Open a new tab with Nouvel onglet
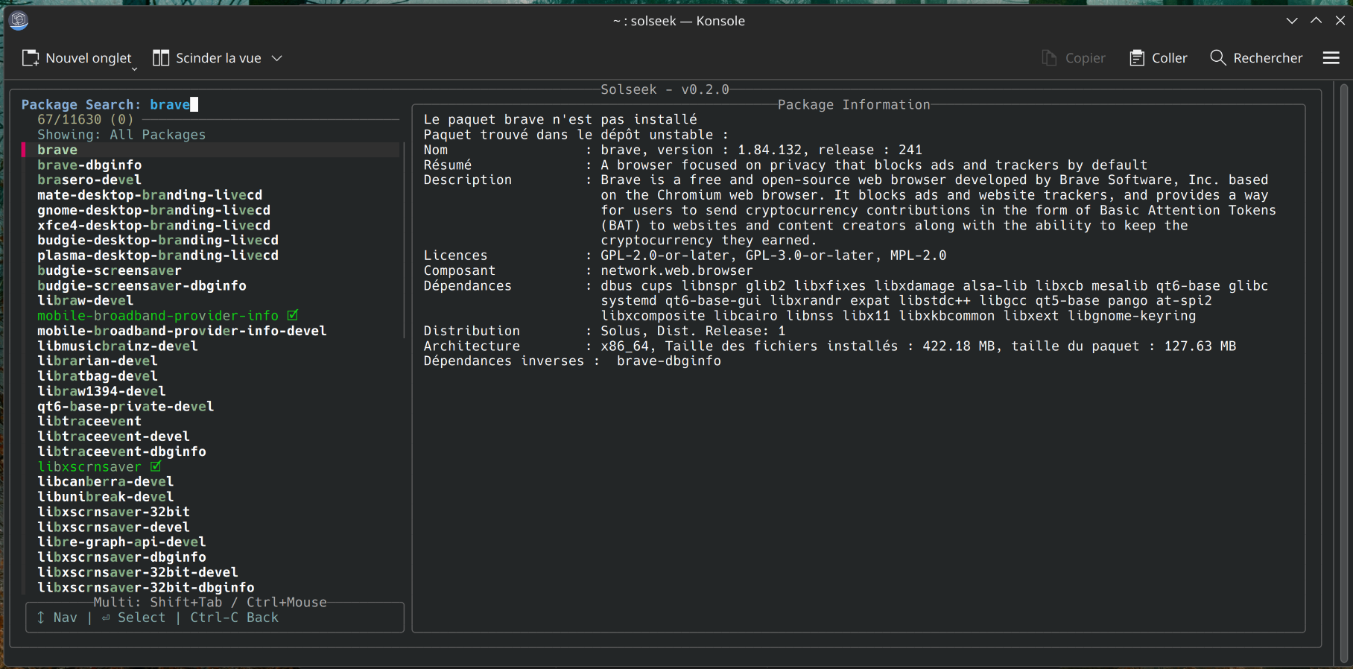Image resolution: width=1353 pixels, height=669 pixels. click(77, 58)
